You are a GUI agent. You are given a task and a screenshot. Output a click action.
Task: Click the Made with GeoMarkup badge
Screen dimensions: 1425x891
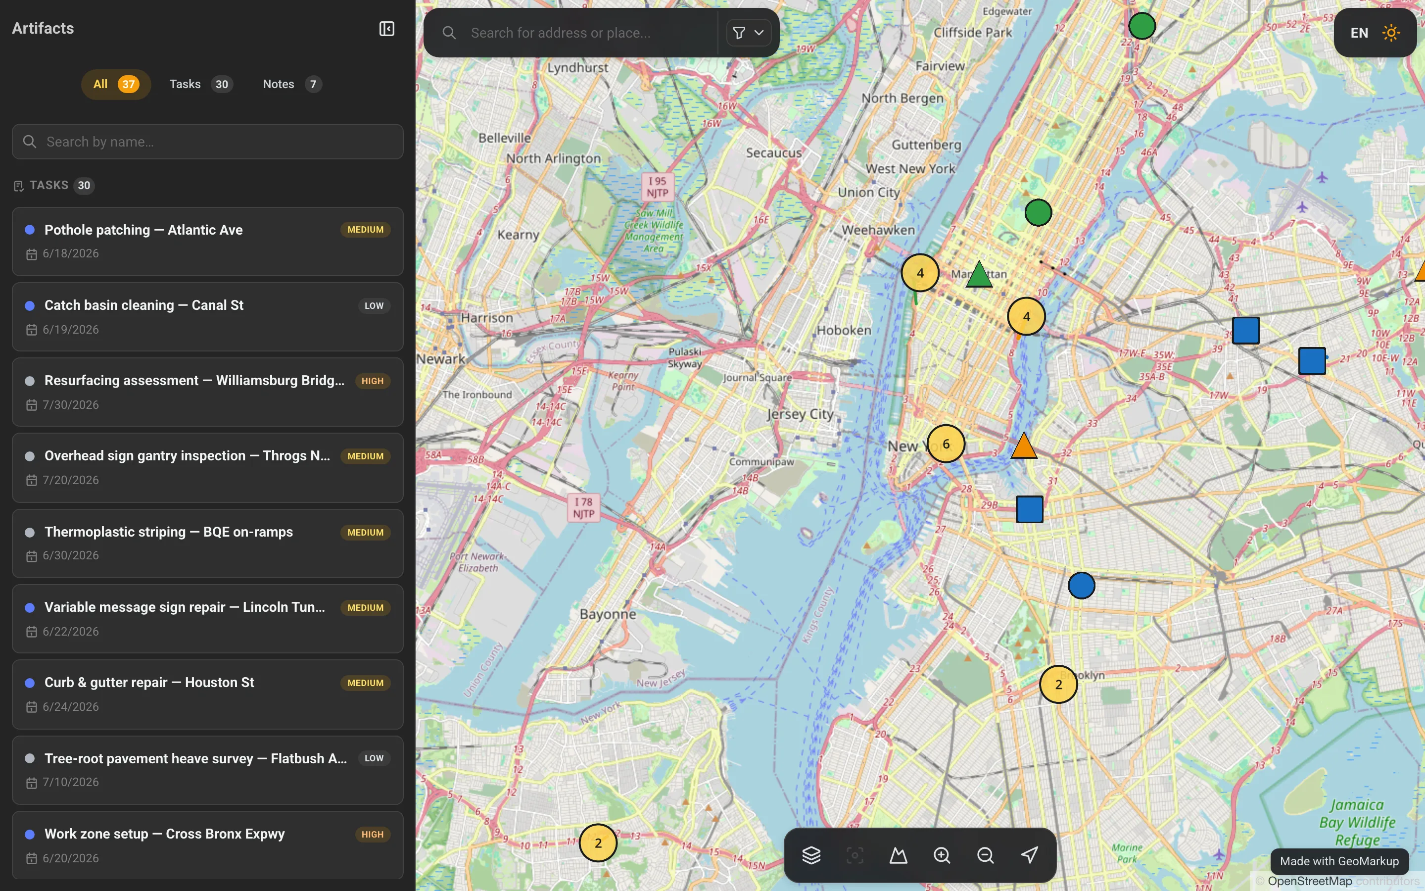pos(1339,861)
